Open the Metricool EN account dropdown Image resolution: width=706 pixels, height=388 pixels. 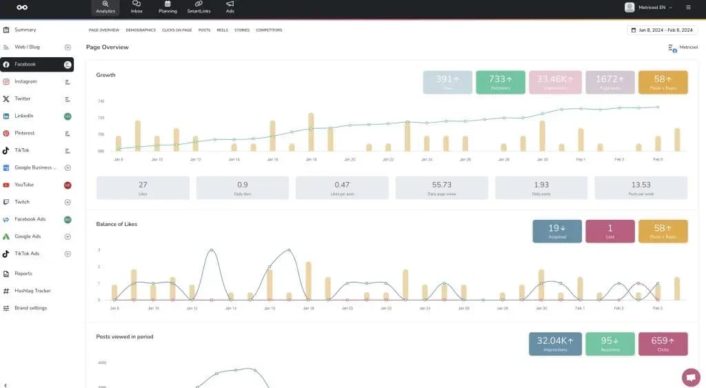[649, 7]
